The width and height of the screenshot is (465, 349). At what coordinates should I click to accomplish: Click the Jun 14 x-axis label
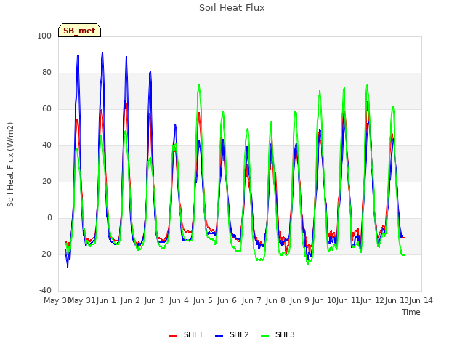point(421,300)
